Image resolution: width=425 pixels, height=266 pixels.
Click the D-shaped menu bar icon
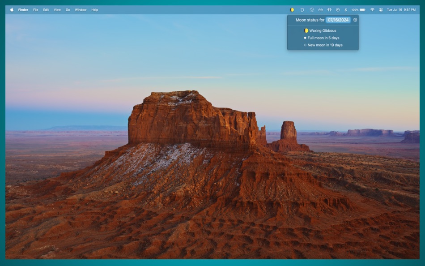click(x=302, y=10)
